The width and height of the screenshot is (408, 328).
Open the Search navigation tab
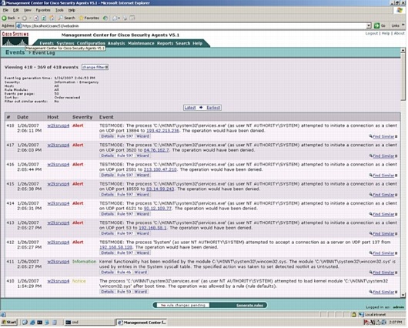pyautogui.click(x=183, y=43)
